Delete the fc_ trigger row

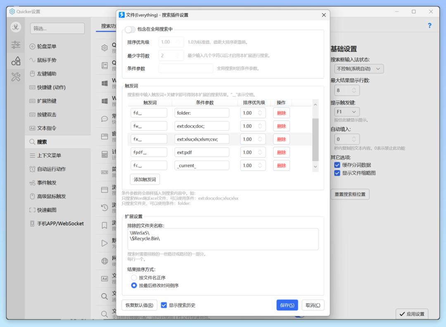pos(281,165)
